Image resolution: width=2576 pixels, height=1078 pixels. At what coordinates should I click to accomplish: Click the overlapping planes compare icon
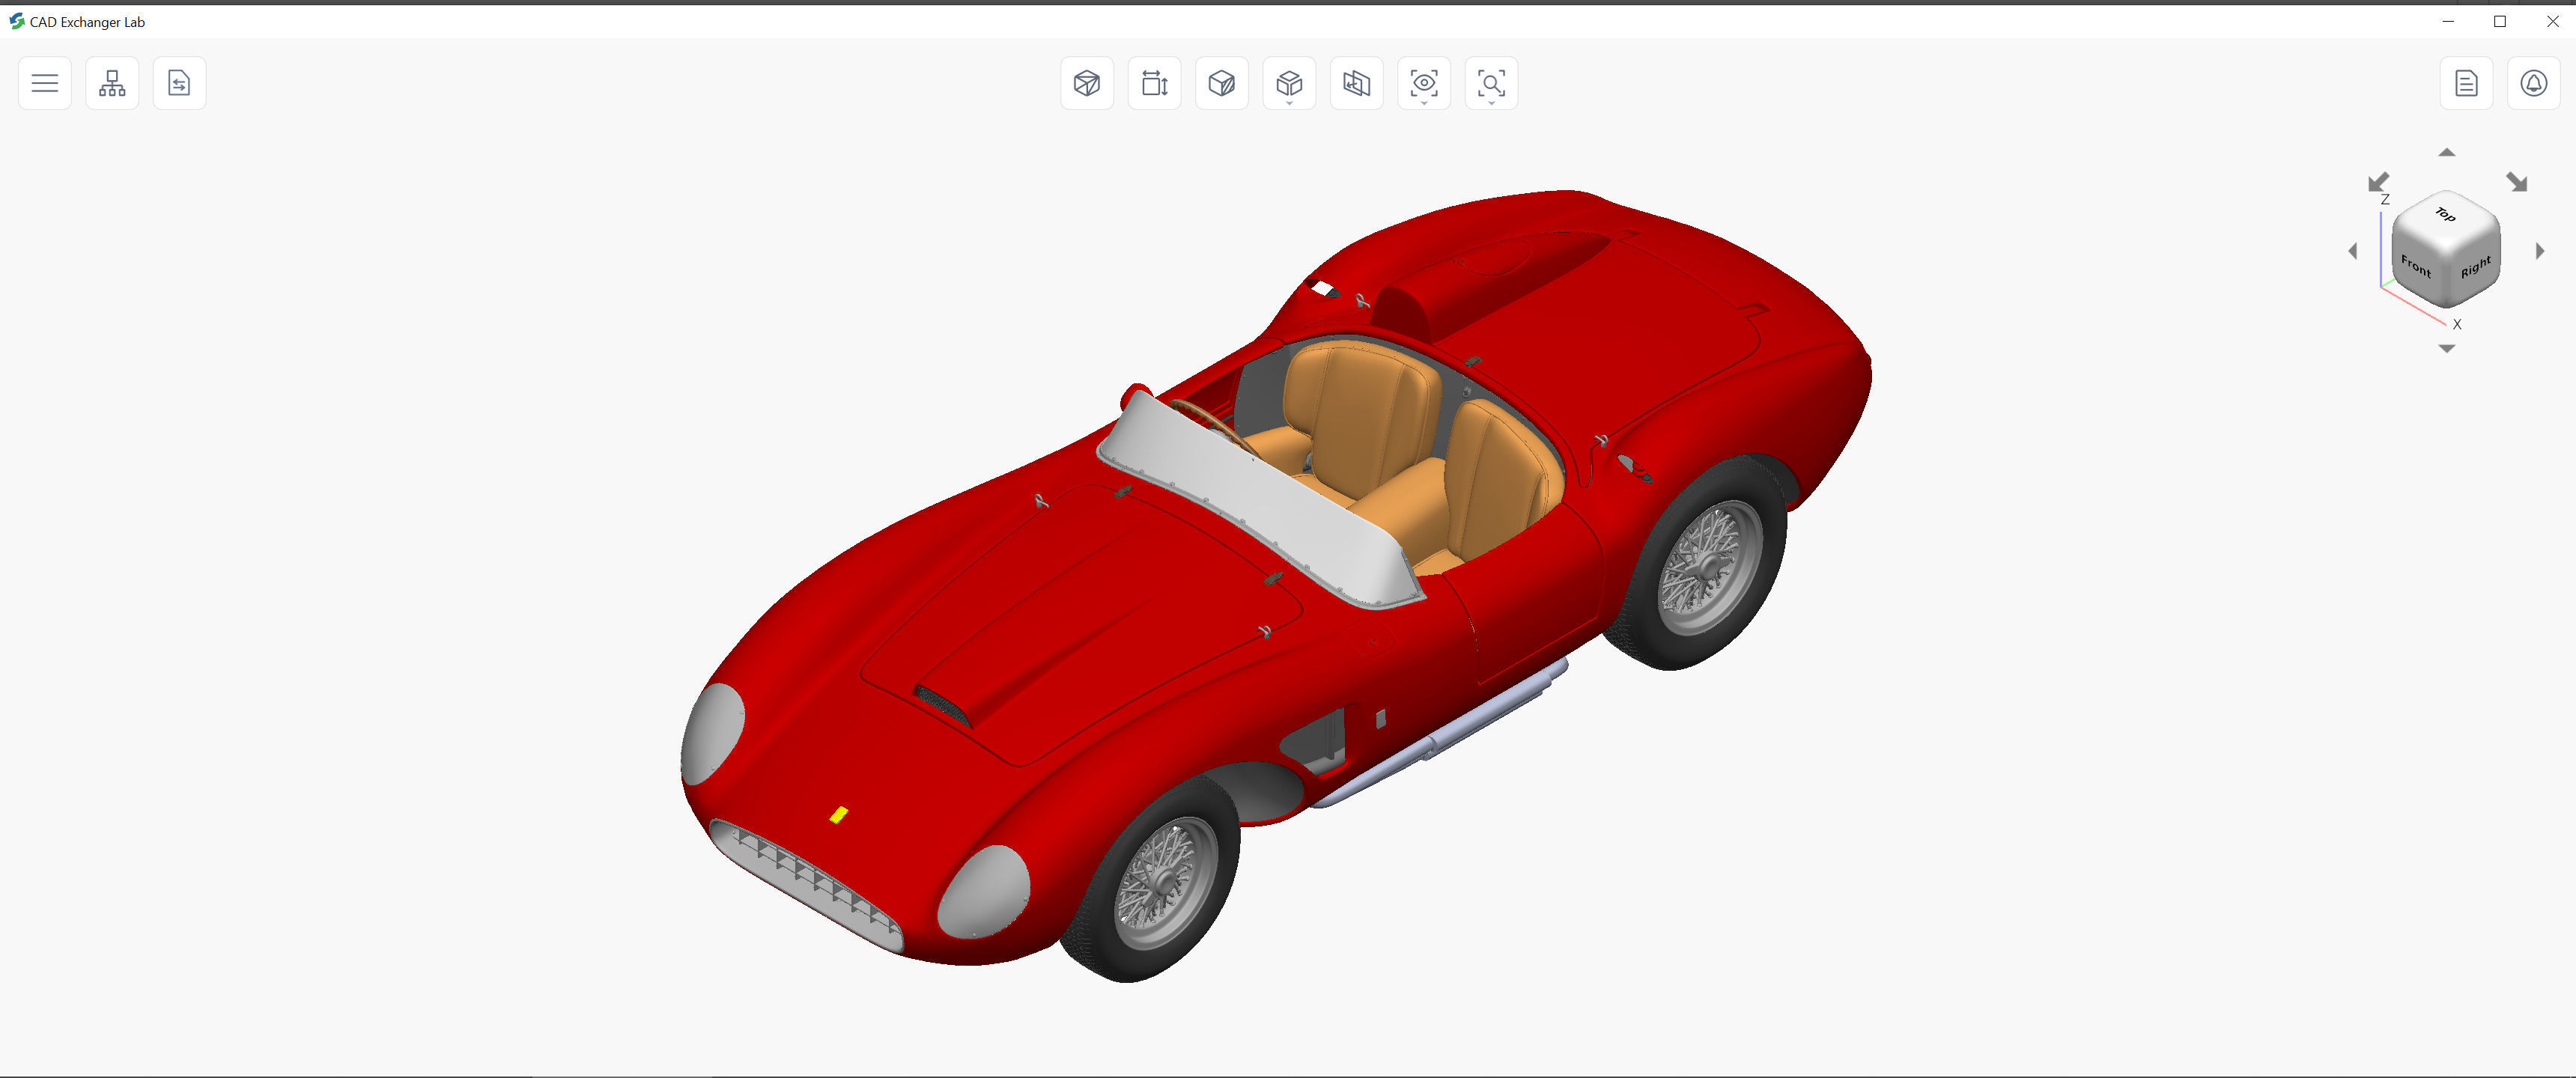coord(1356,83)
